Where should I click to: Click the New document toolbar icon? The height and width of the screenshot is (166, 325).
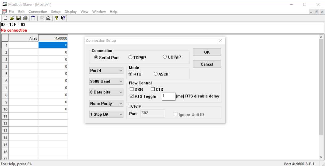coord(5,18)
